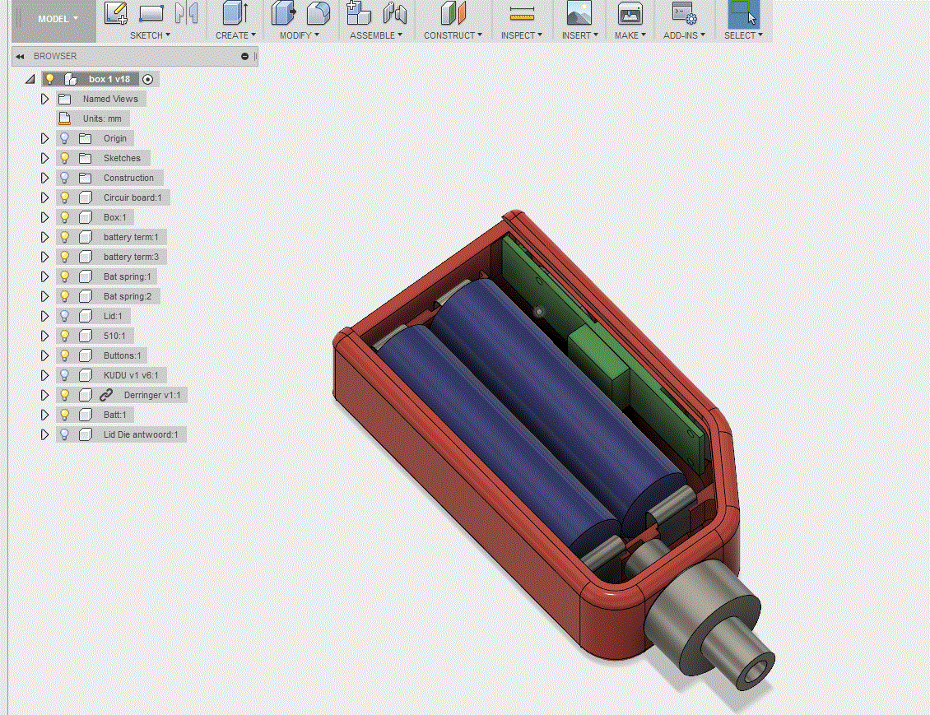Collapse the box 1 v18 root node
This screenshot has width=930, height=715.
click(x=30, y=79)
